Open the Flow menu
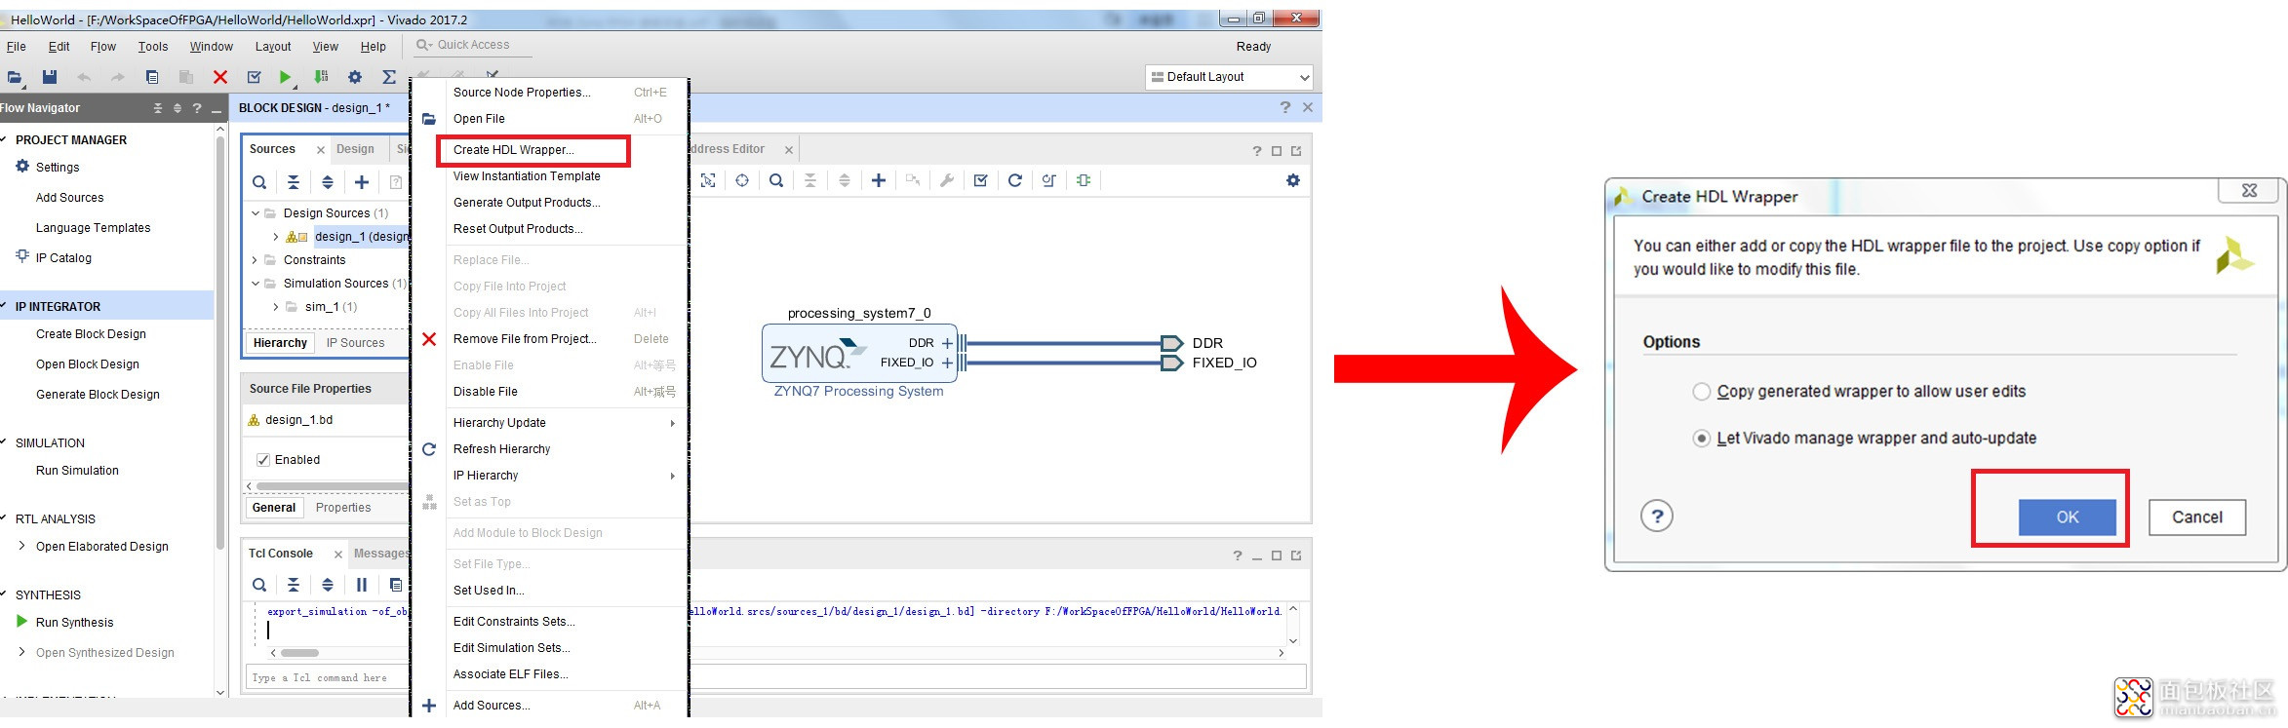Viewport: 2288px width, 728px height. (x=103, y=47)
